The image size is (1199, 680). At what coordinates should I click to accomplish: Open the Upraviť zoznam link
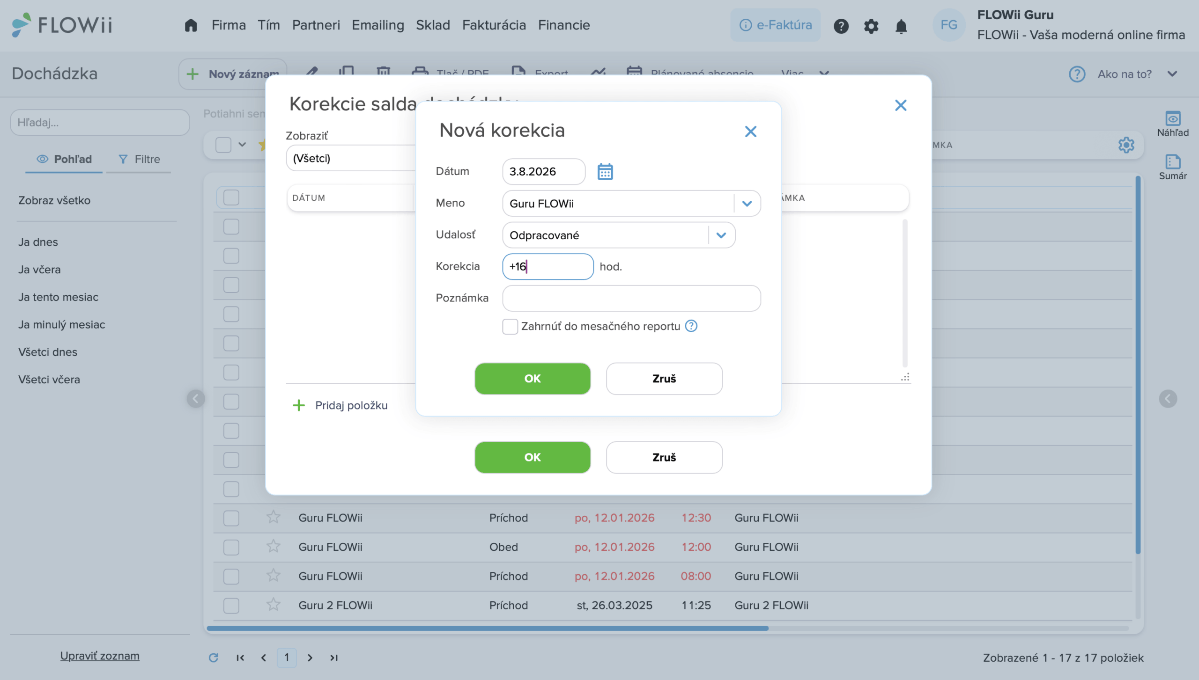[100, 656]
